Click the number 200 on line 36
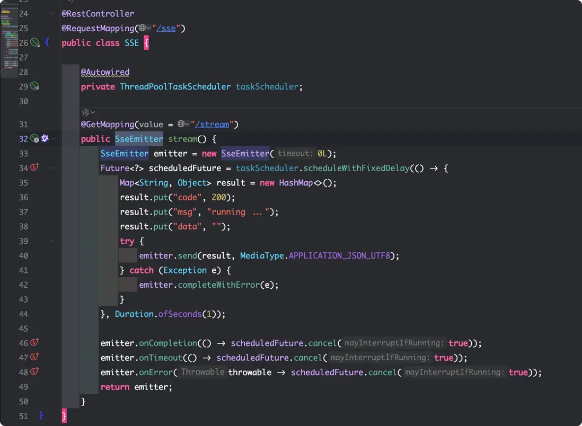 click(x=218, y=197)
